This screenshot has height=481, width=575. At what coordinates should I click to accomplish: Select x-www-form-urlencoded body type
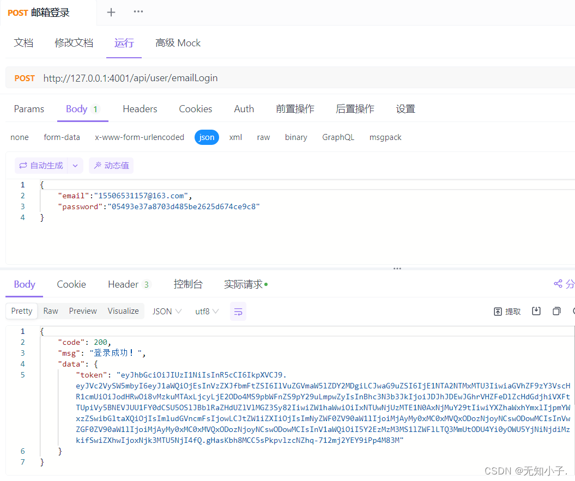coord(140,137)
